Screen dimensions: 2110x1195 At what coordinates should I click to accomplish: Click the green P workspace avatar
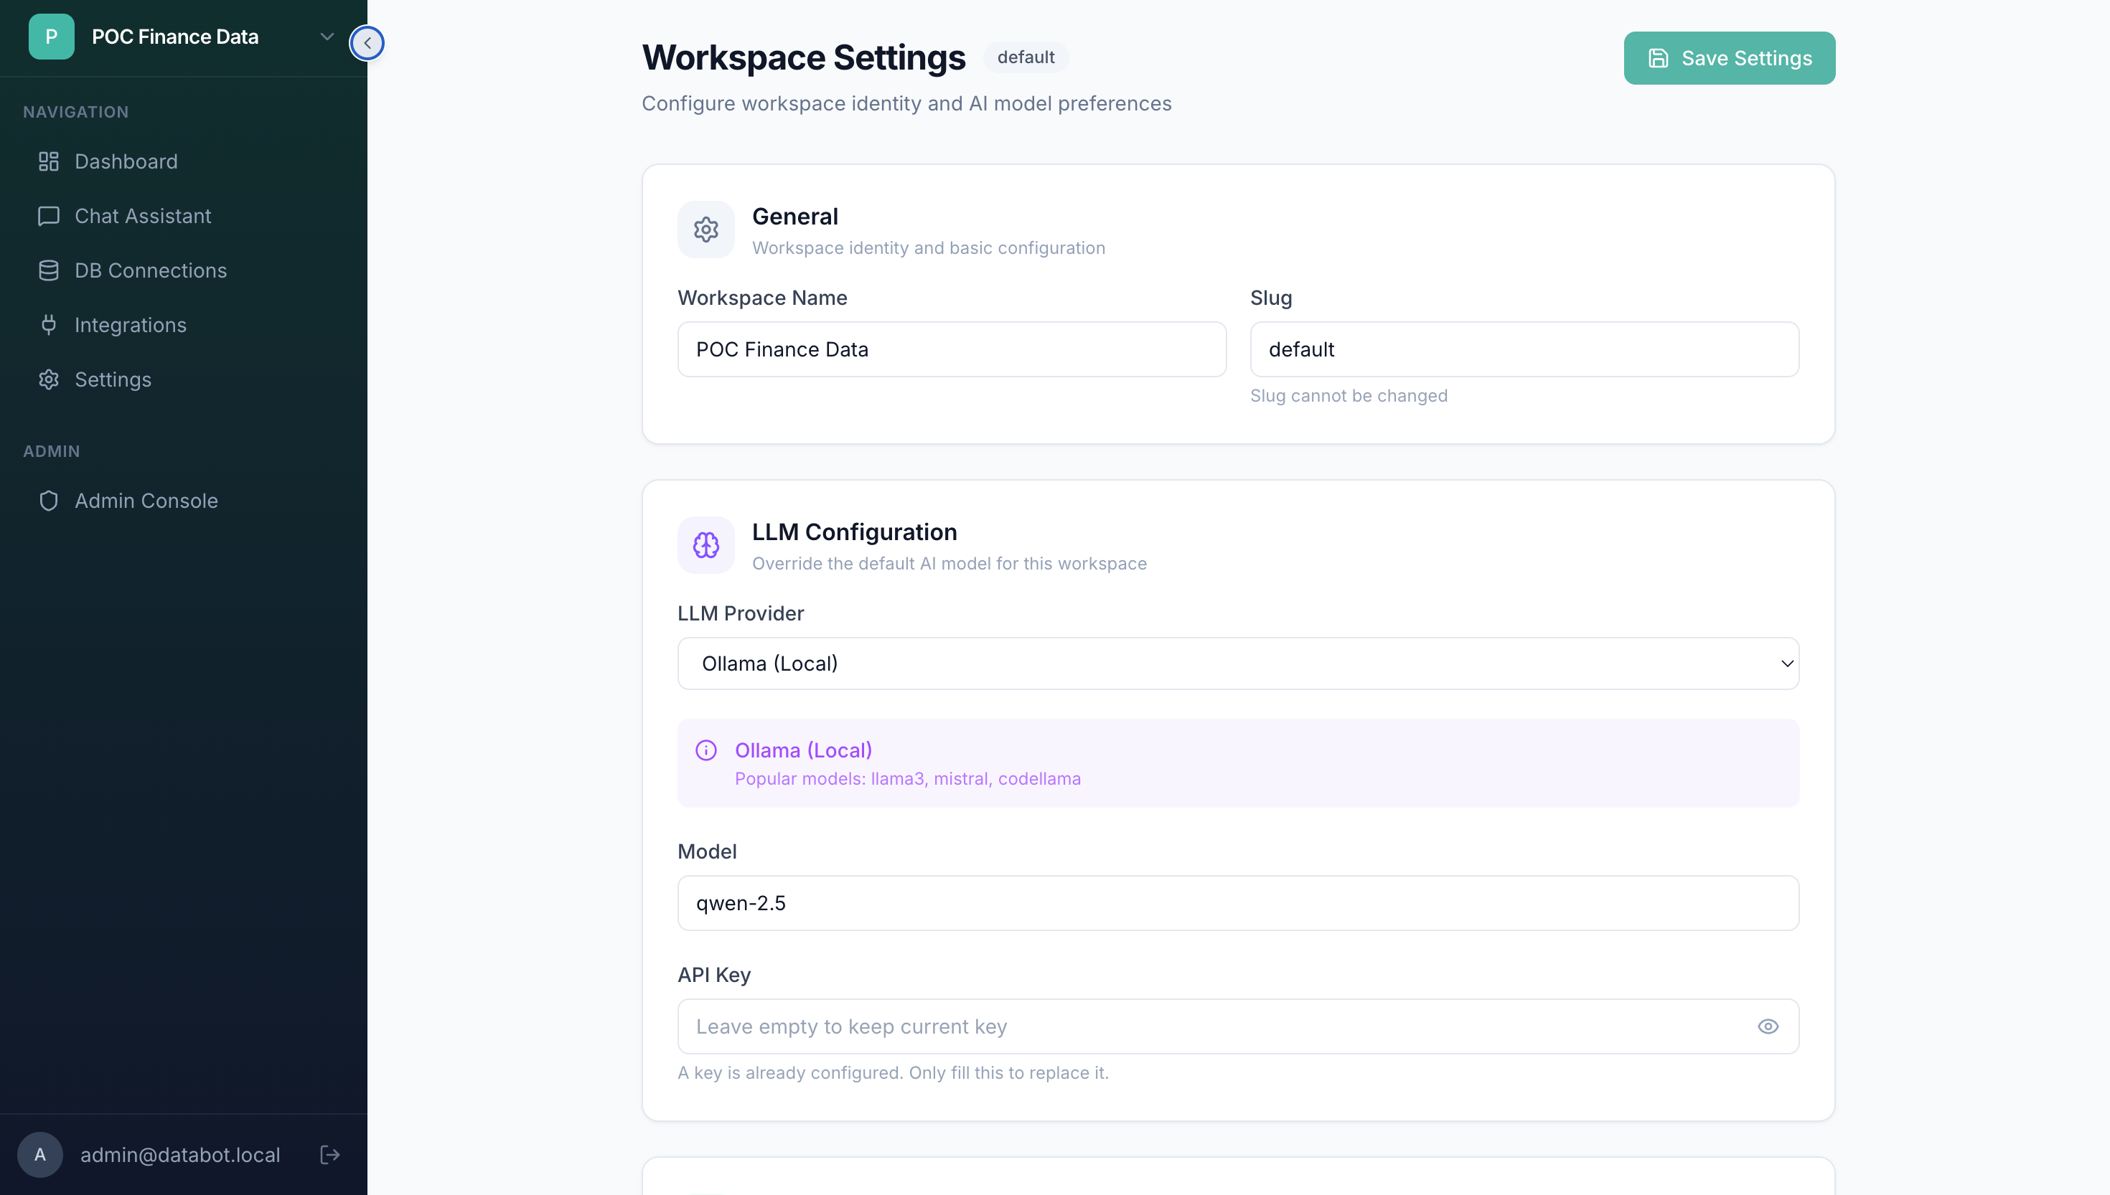[51, 36]
